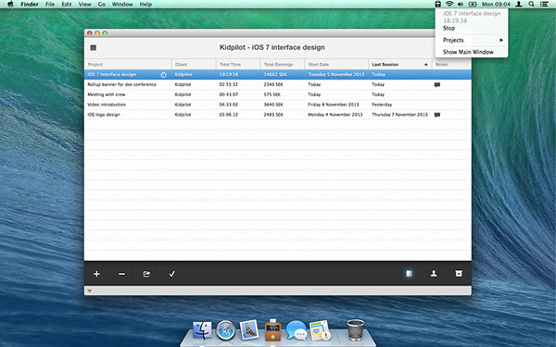Expand the bottom disclosure triangle
The width and height of the screenshot is (556, 347).
point(89,291)
